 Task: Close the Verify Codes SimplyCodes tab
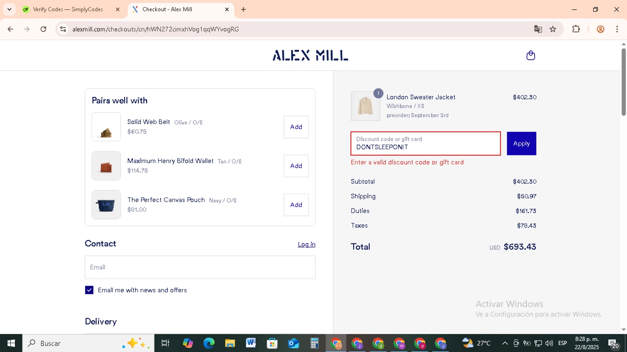click(117, 9)
